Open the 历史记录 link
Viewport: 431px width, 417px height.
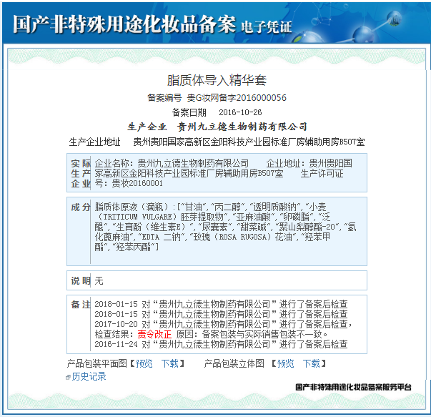(89, 376)
